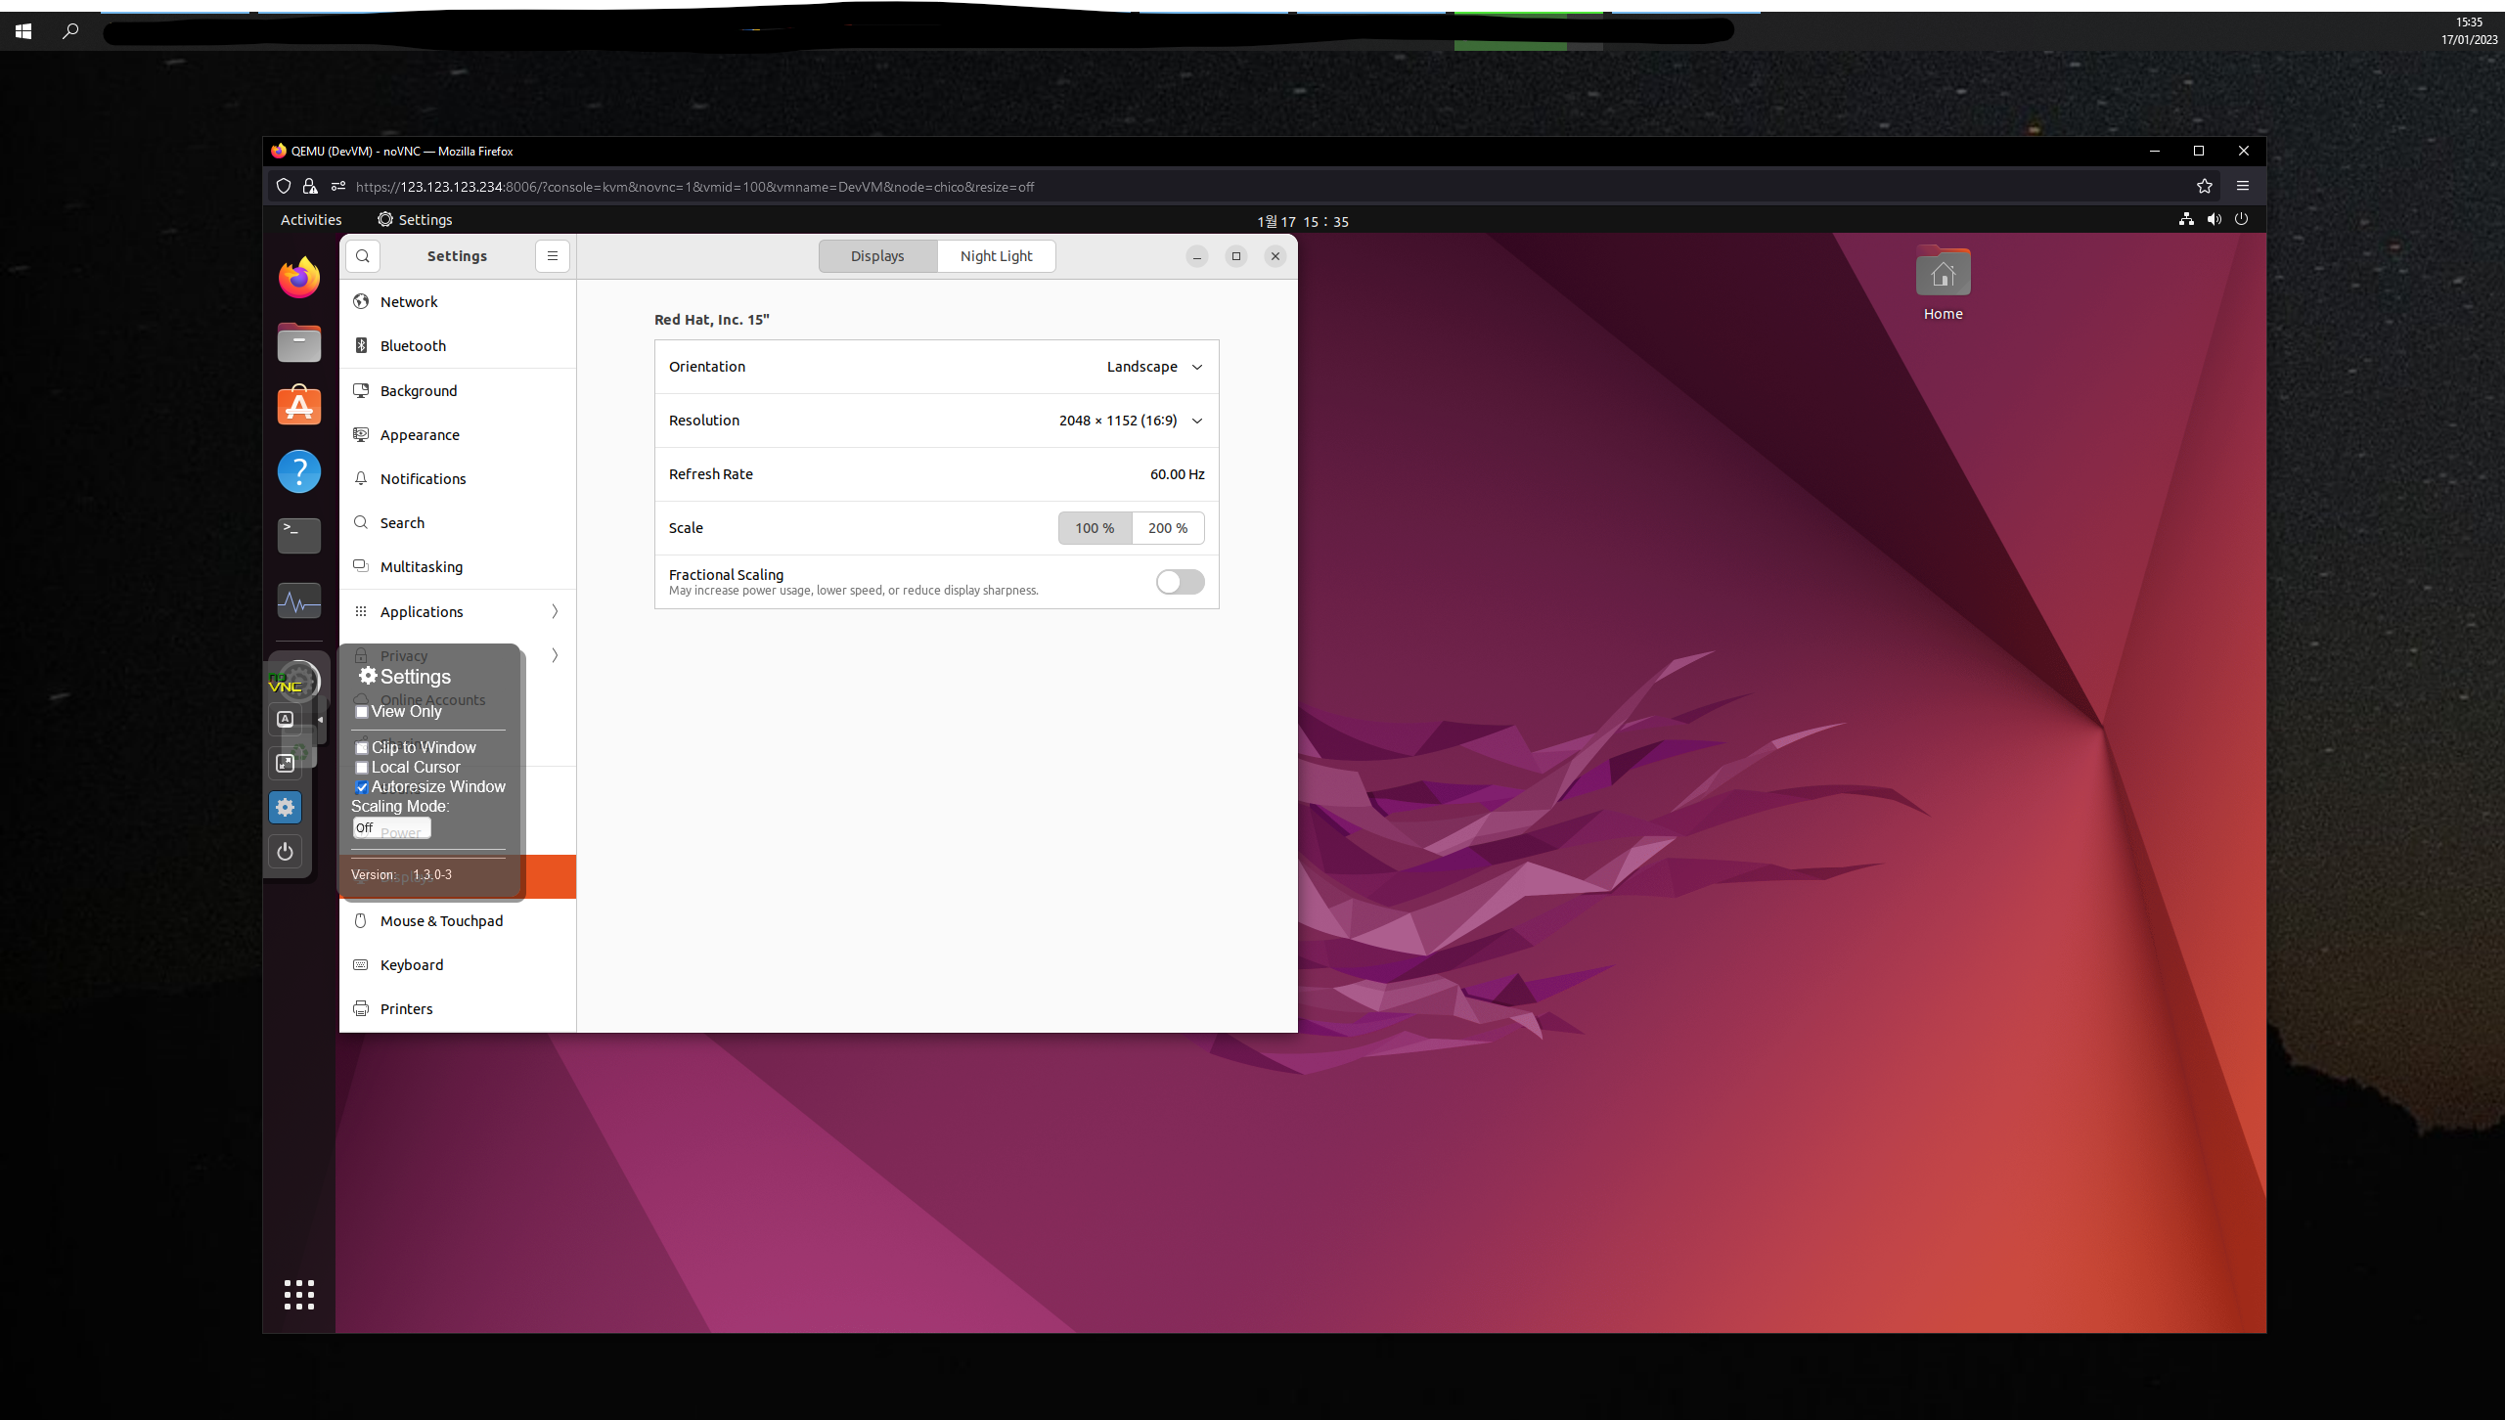This screenshot has width=2505, height=1420.
Task: Open the Help app in the dock
Action: [x=299, y=471]
